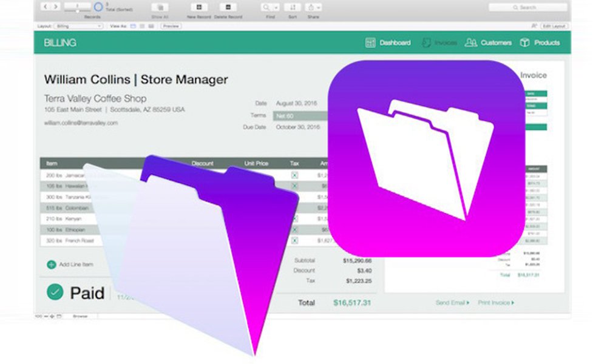Click the william.collins email address

coord(81,123)
